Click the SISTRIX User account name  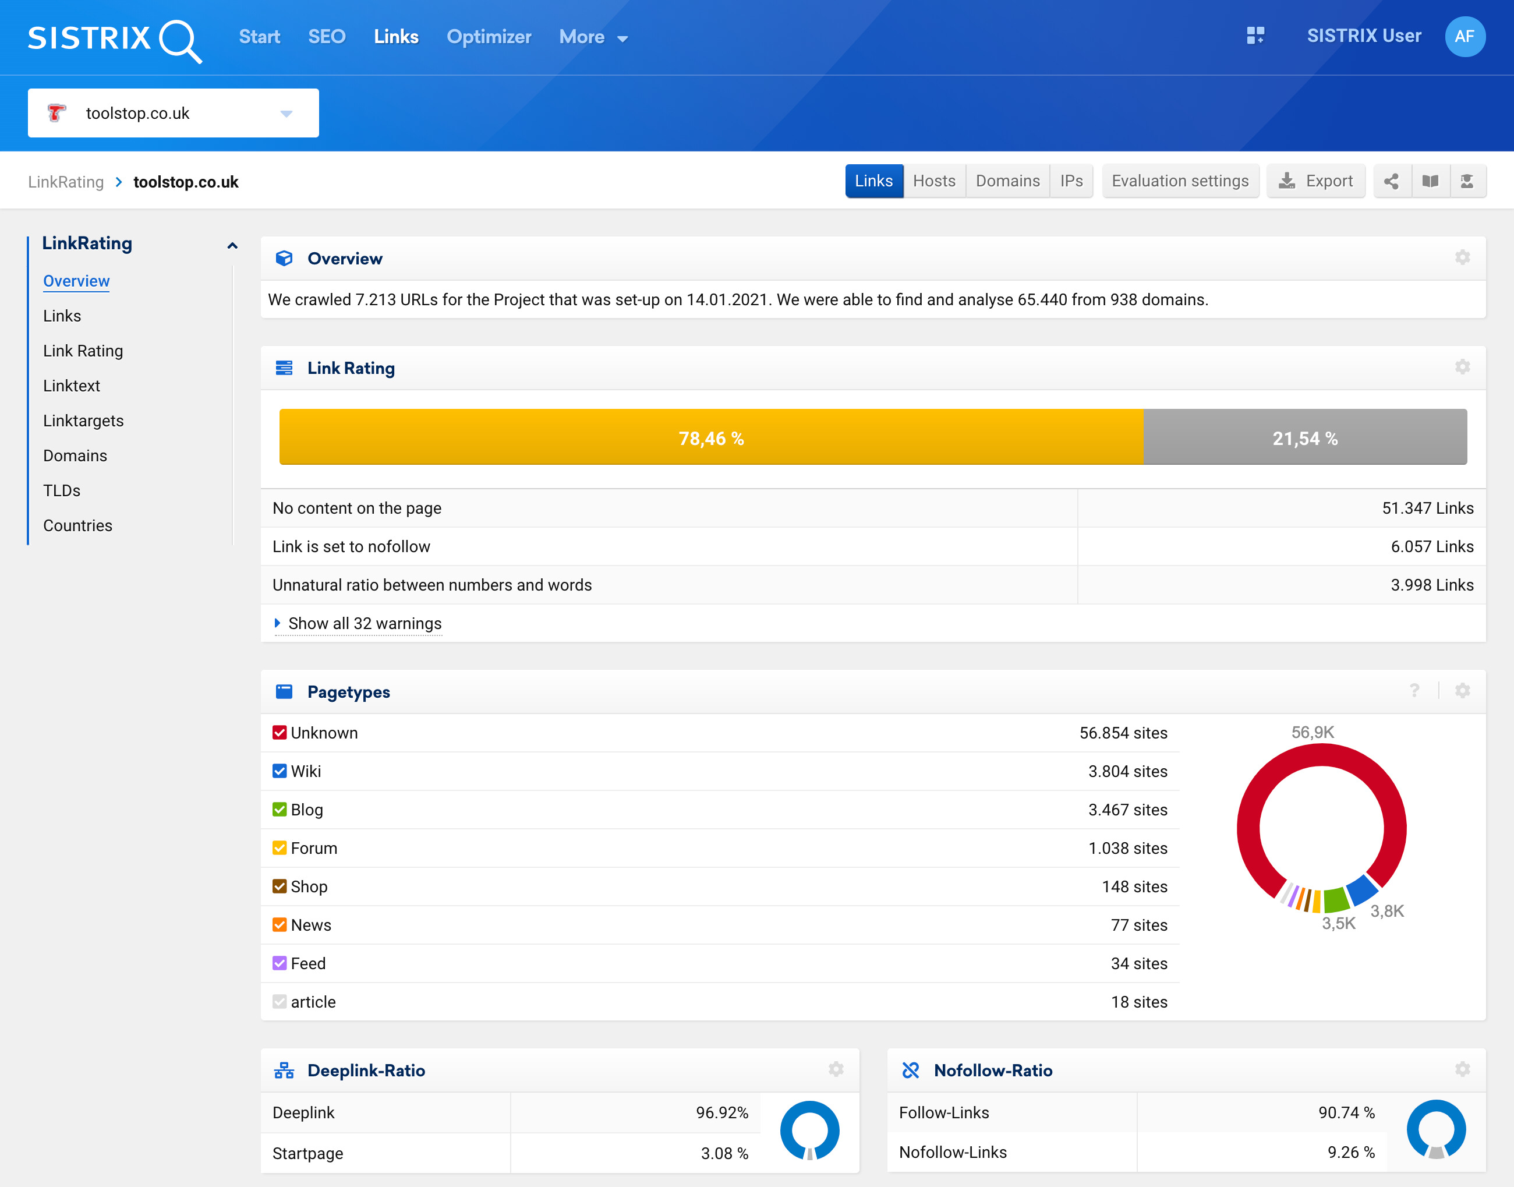click(1364, 36)
